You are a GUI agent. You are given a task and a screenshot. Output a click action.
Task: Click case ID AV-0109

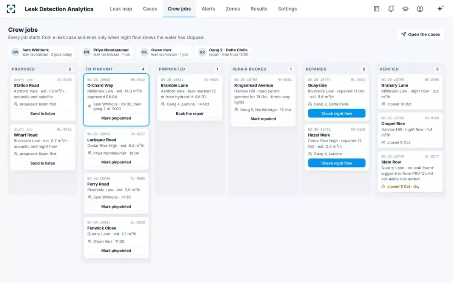(64, 80)
